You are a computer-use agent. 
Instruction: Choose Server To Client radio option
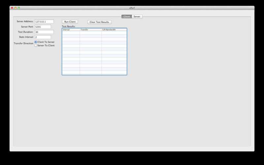[36, 46]
